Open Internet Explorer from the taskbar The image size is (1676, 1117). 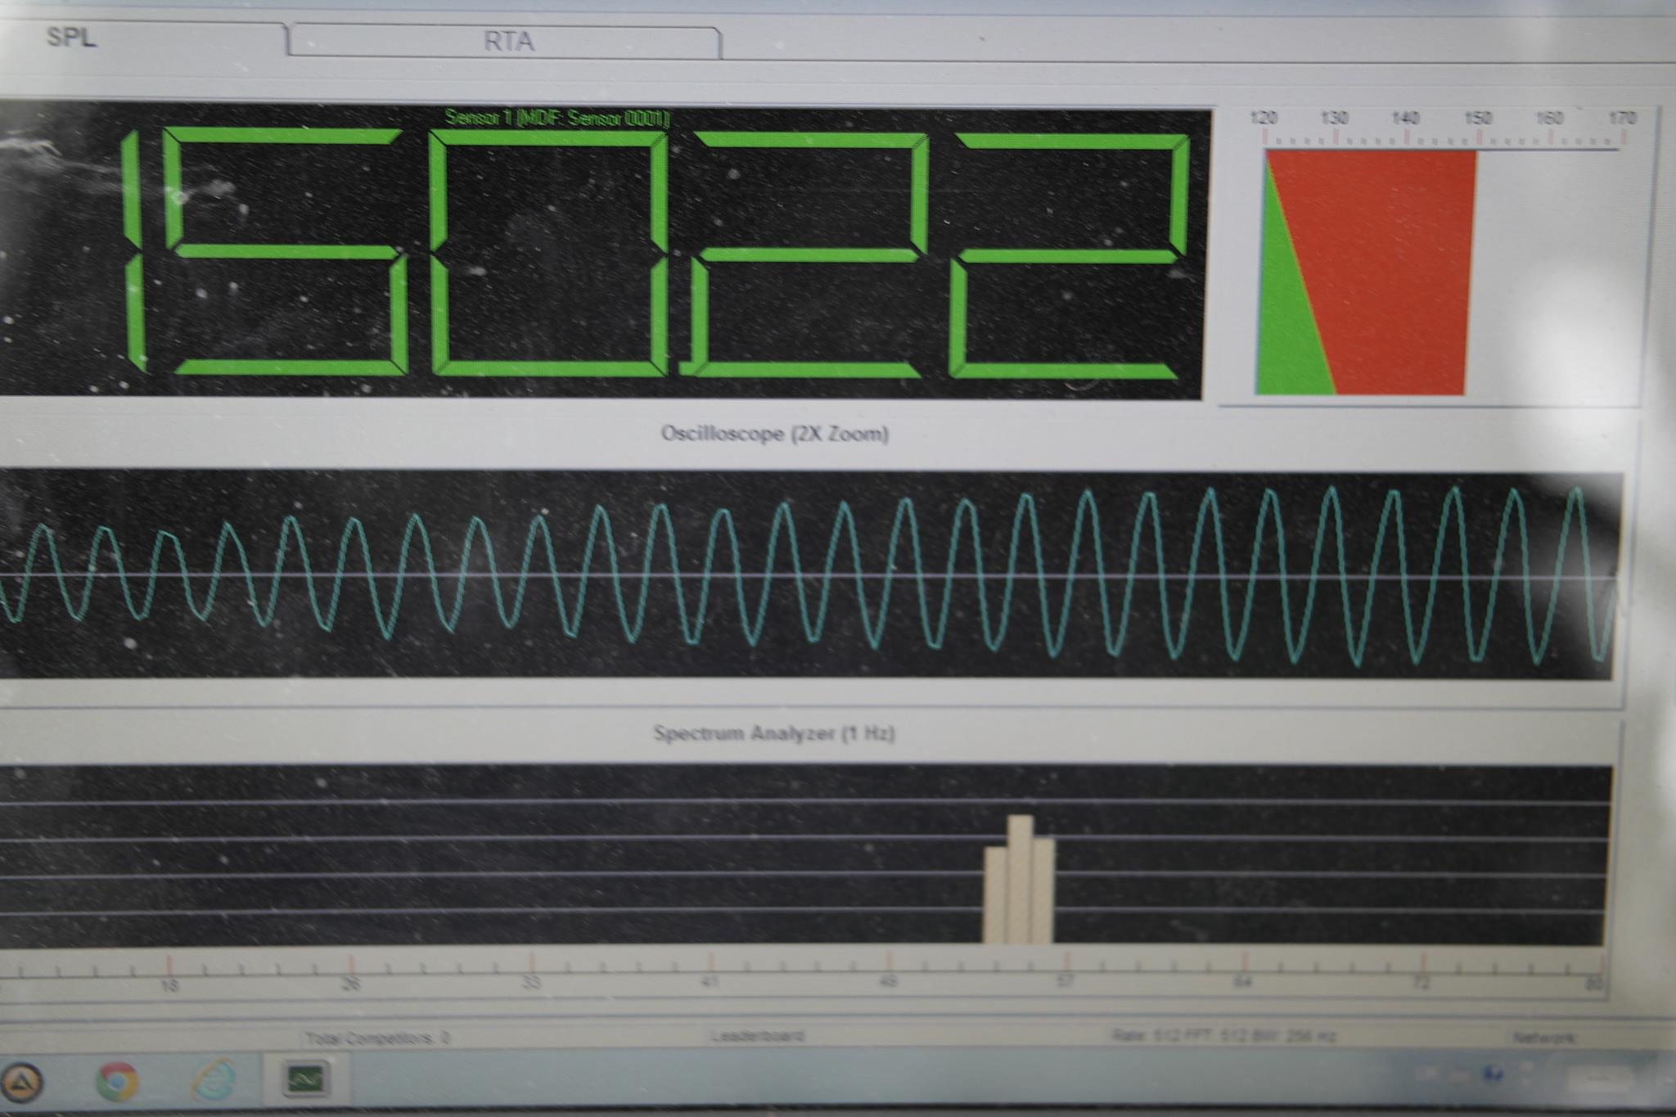212,1079
